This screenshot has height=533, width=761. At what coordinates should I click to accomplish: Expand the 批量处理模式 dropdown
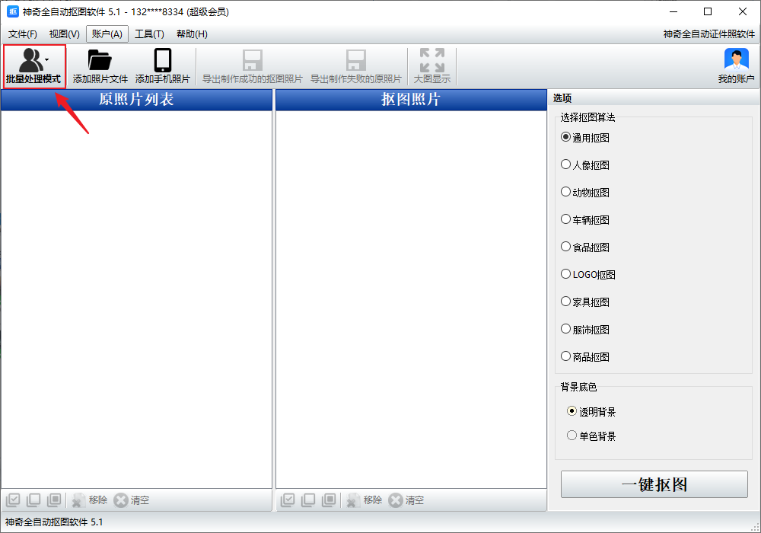click(46, 59)
